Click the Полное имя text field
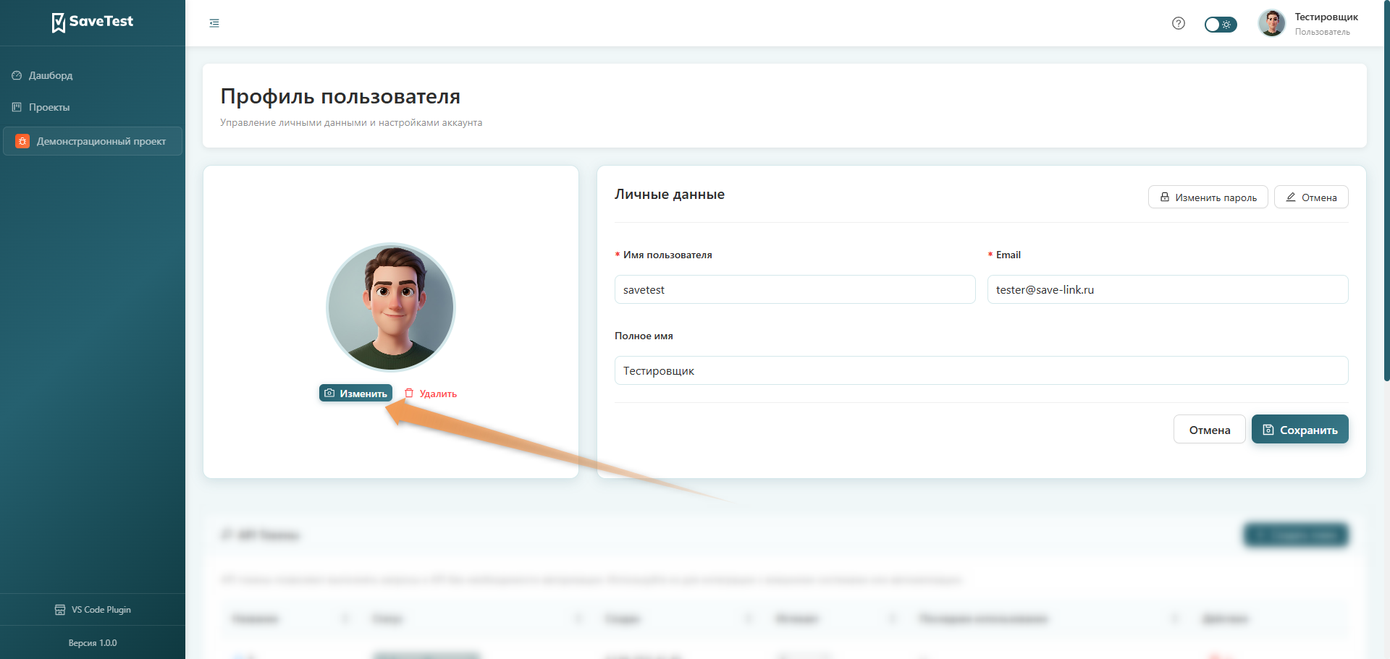The height and width of the screenshot is (659, 1390). [981, 370]
